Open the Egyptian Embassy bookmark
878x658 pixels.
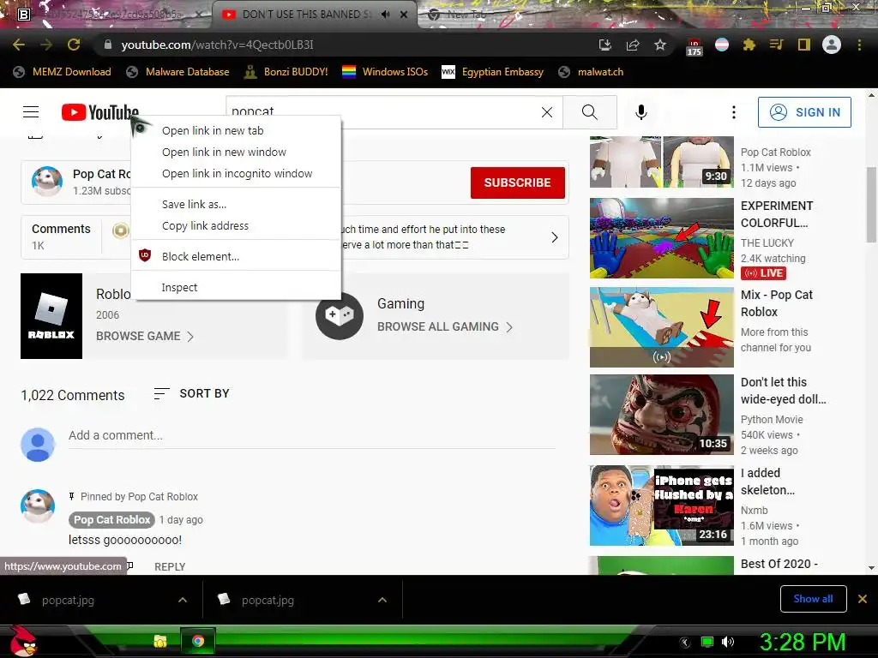(493, 72)
